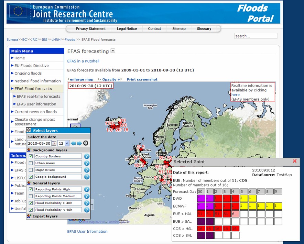Open the calendar date picker icon
This screenshot has height=244, width=304.
pos(54,143)
